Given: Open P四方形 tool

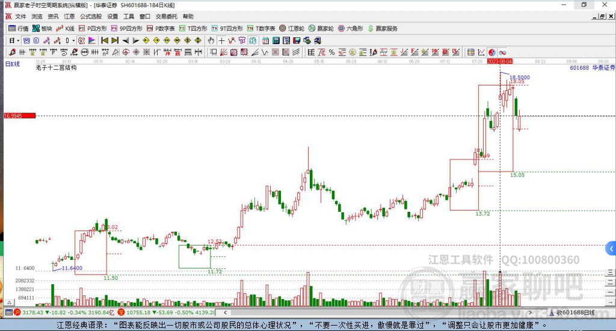Looking at the screenshot, I should (x=93, y=28).
